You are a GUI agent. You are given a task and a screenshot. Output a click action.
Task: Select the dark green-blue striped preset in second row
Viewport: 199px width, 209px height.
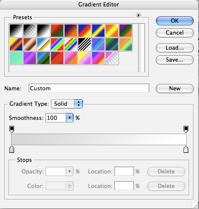click(x=112, y=44)
